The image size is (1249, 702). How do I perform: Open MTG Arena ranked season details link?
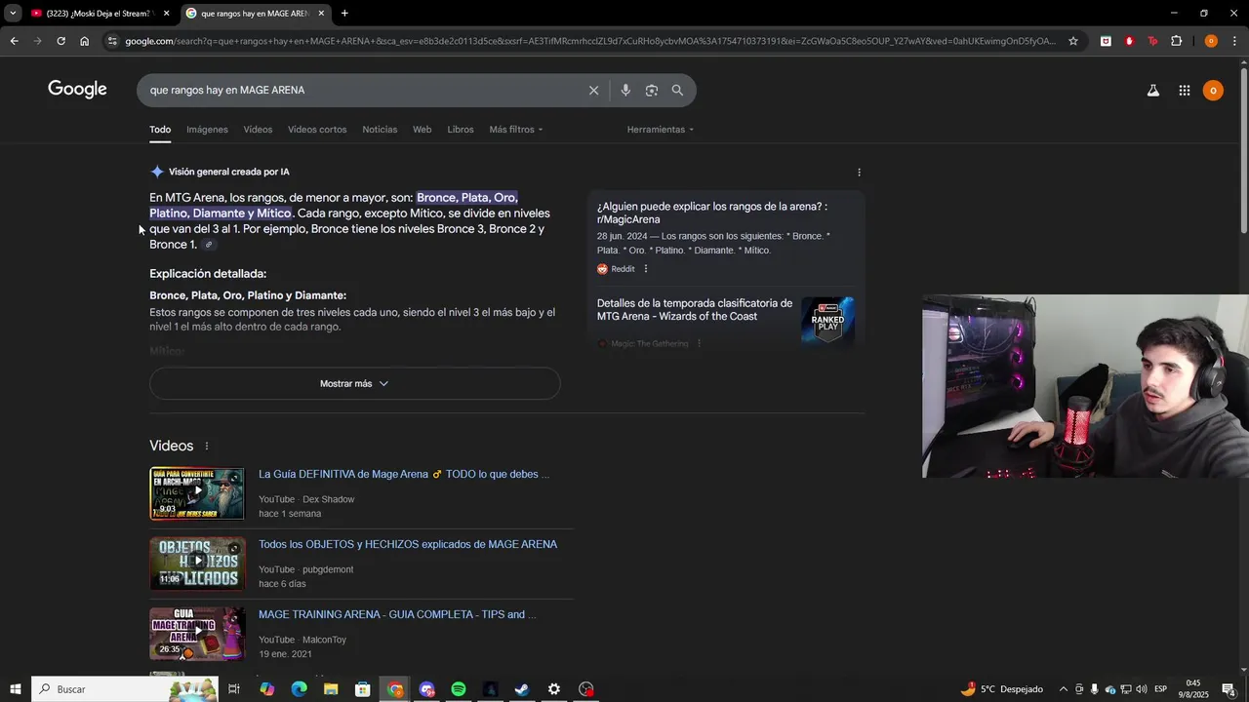click(x=694, y=310)
